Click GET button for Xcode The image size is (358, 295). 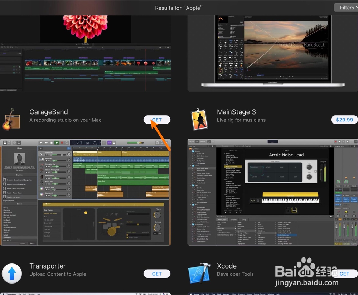344,274
